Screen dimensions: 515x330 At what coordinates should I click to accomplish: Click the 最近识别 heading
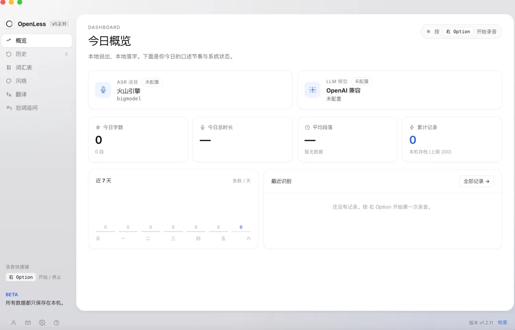pyautogui.click(x=281, y=181)
